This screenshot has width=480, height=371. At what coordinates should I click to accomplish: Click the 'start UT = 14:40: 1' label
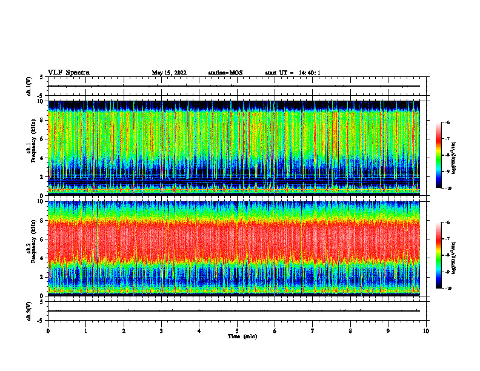[293, 73]
